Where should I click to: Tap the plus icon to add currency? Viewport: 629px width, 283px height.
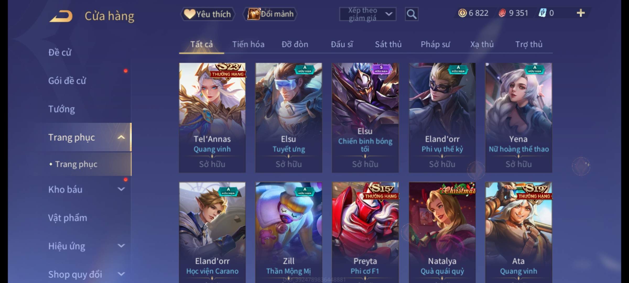[x=581, y=13]
